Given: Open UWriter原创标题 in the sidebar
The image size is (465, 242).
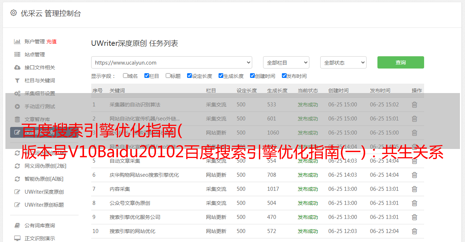Looking at the screenshot, I should tap(44, 205).
